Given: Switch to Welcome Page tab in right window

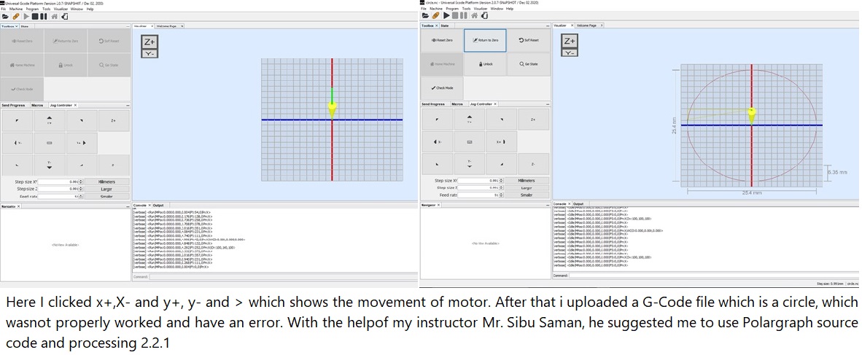Looking at the screenshot, I should [587, 26].
